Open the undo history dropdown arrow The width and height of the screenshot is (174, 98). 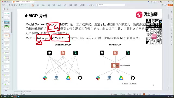point(23,5)
